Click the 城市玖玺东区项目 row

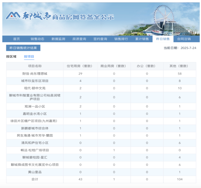pos(34,81)
